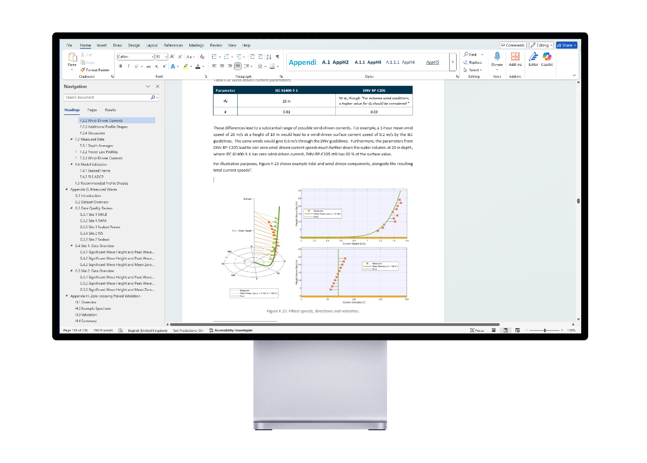Open the Copilot assistant

tap(547, 58)
